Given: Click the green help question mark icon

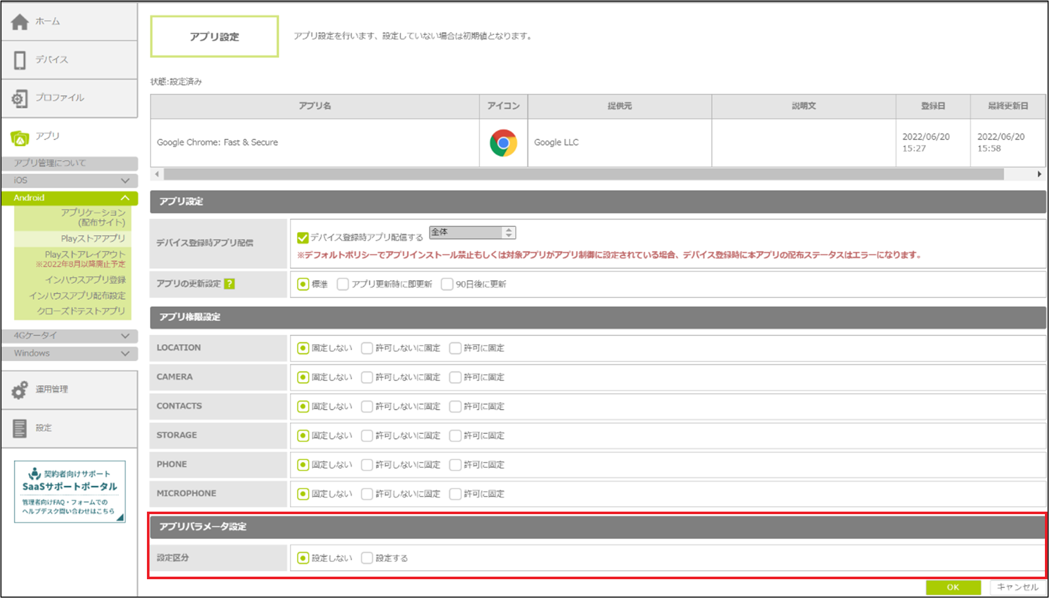Looking at the screenshot, I should point(230,284).
